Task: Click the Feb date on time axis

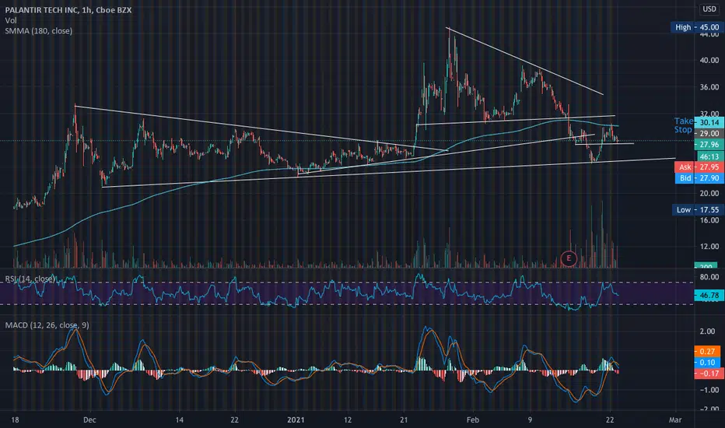Action: pos(472,420)
